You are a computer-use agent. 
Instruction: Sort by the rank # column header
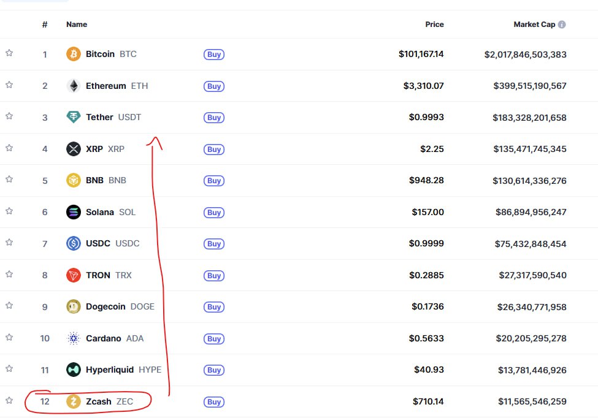45,25
